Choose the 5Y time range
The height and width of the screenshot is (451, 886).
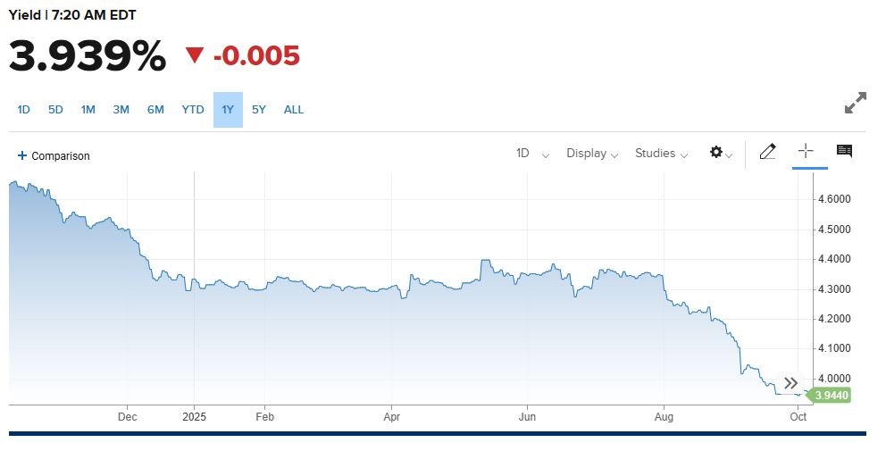pyautogui.click(x=259, y=110)
